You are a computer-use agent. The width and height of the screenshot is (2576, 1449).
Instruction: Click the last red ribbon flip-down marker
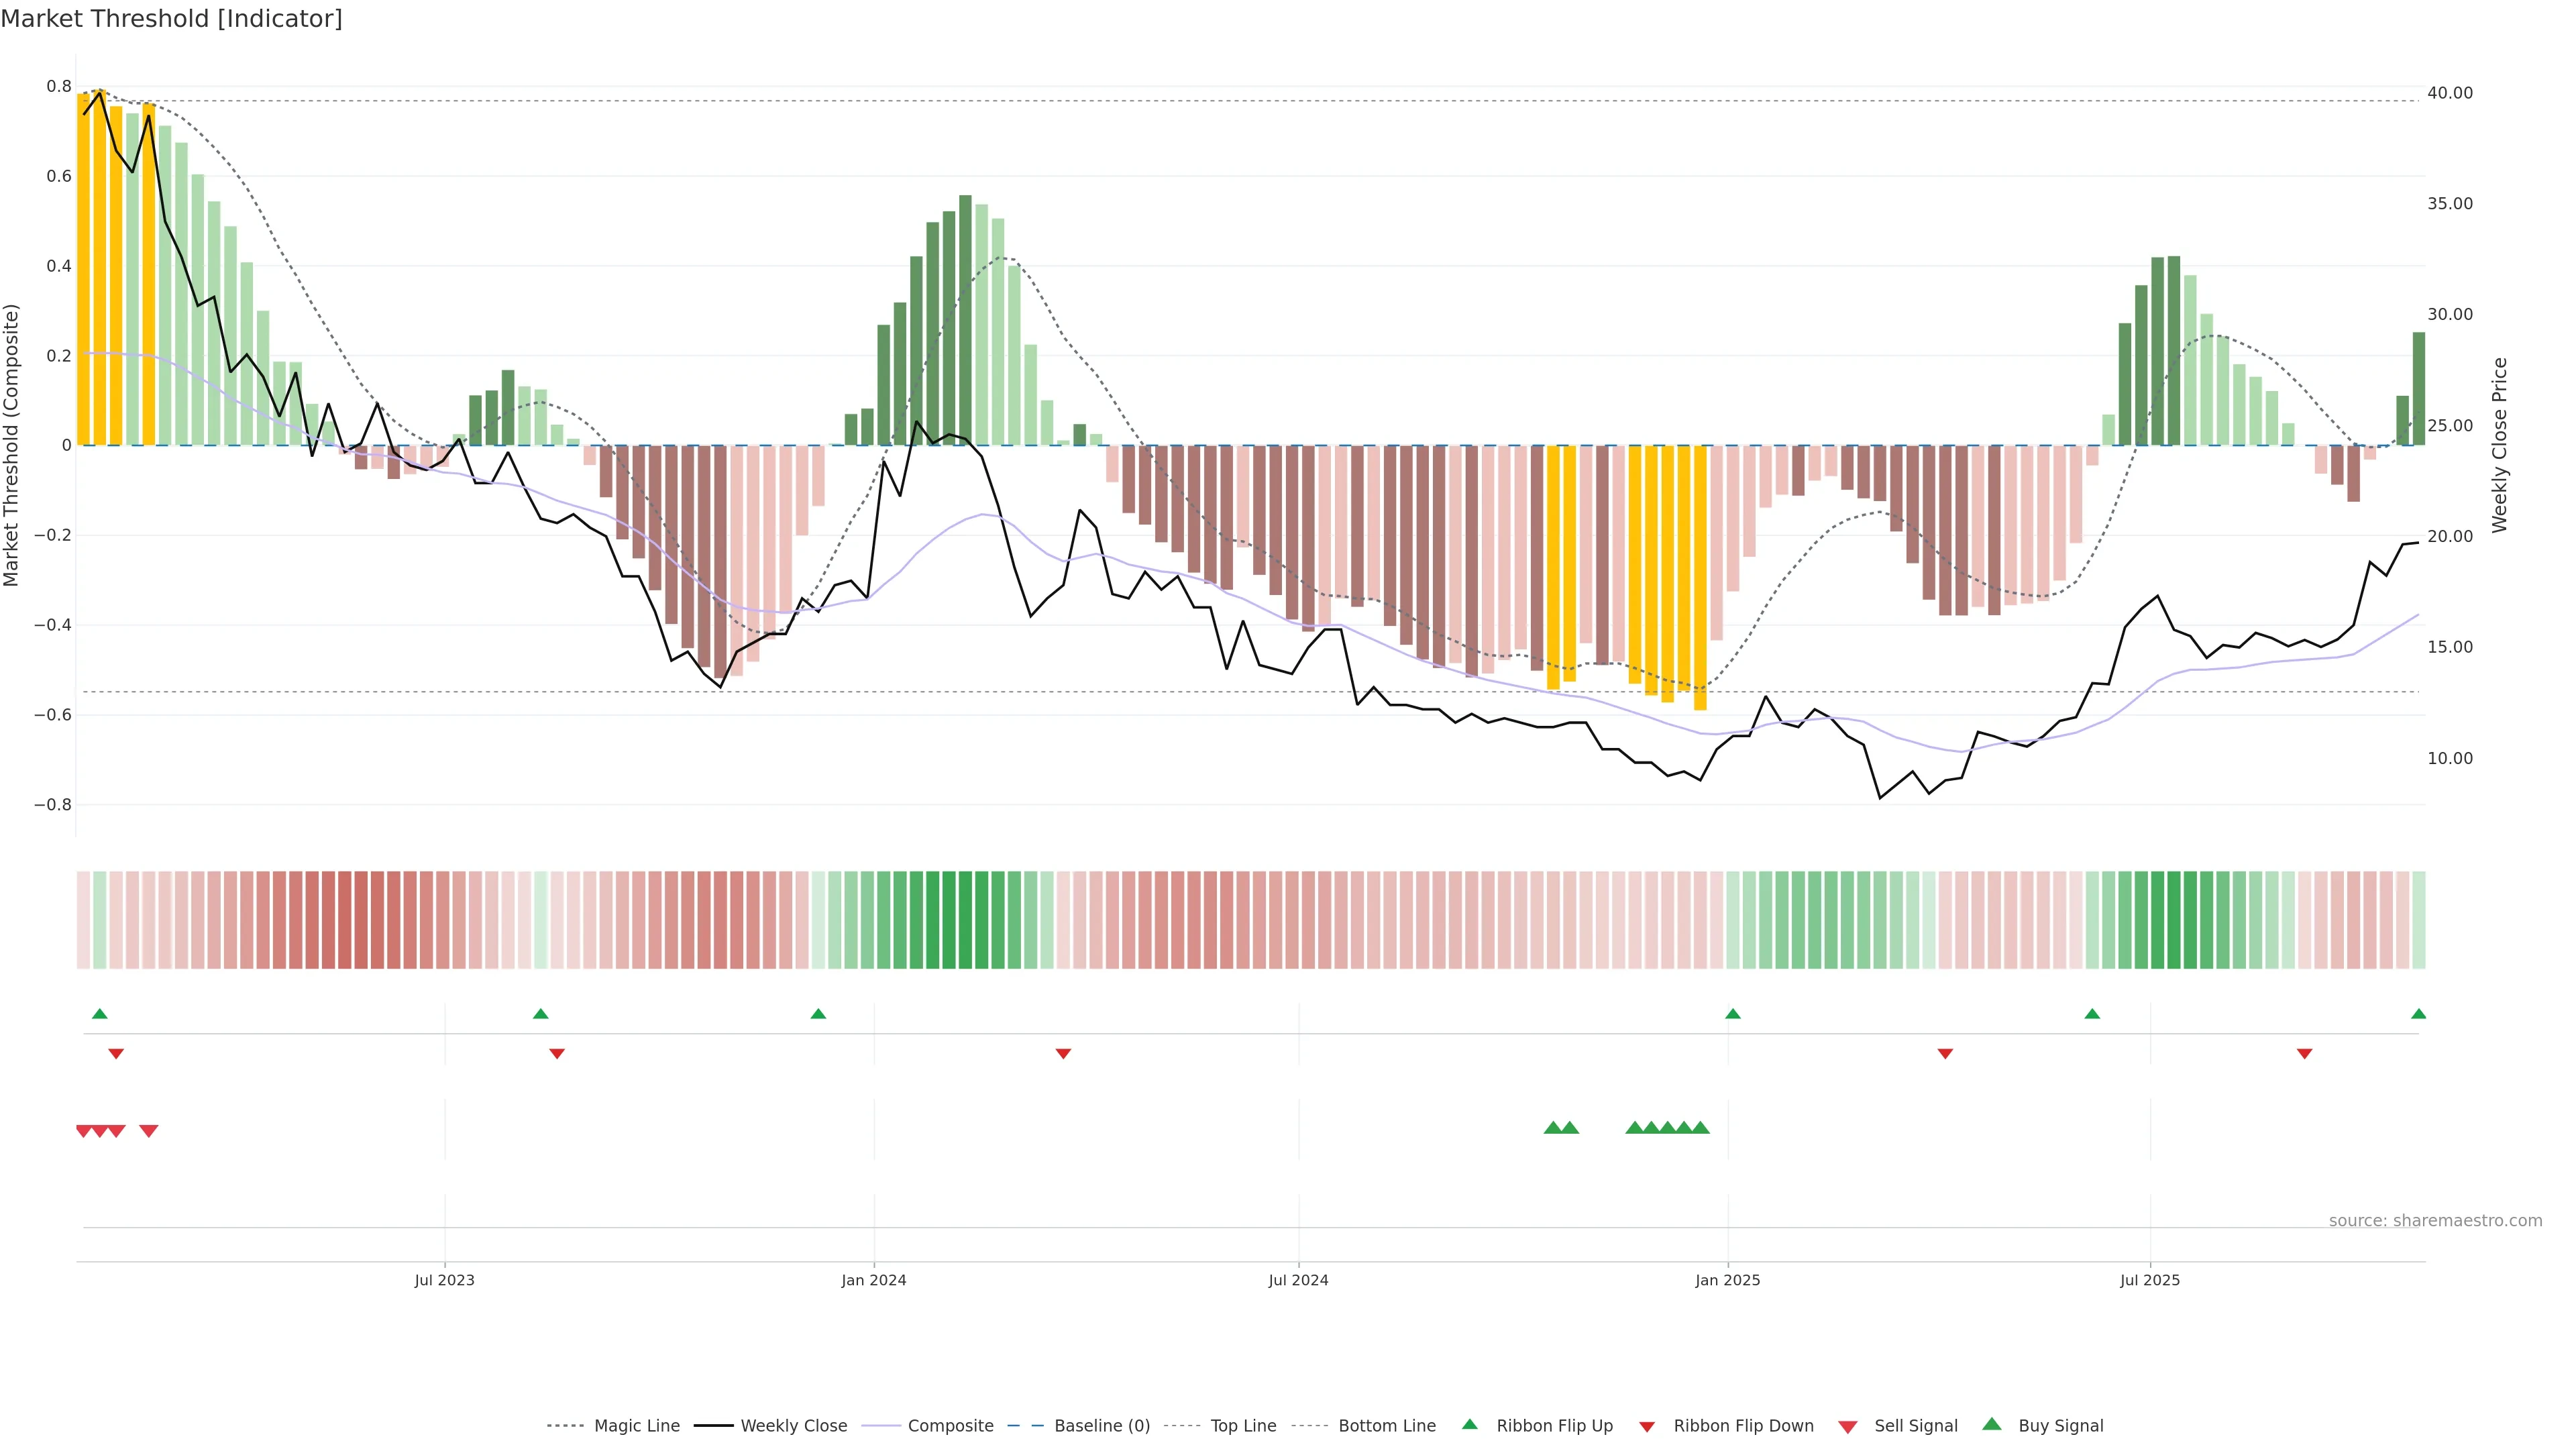coord(2304,1053)
